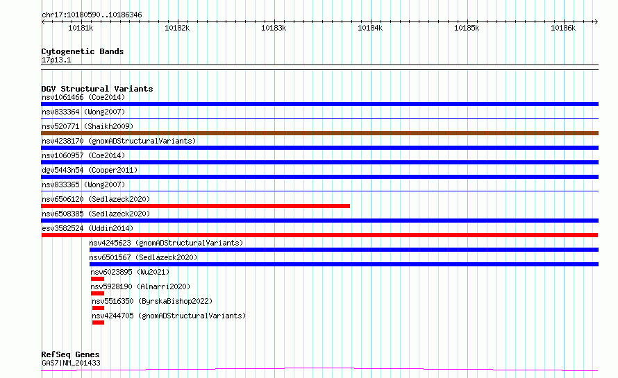618x378 pixels.
Task: Click the ruler's right arrow end
Action: pyautogui.click(x=596, y=22)
